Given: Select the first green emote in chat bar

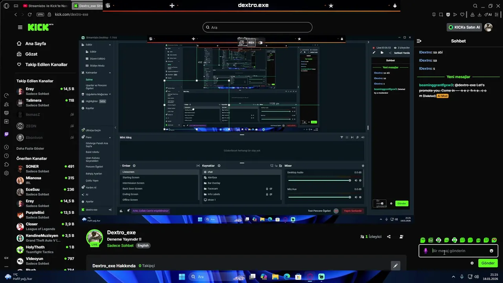Looking at the screenshot, I should [422, 240].
